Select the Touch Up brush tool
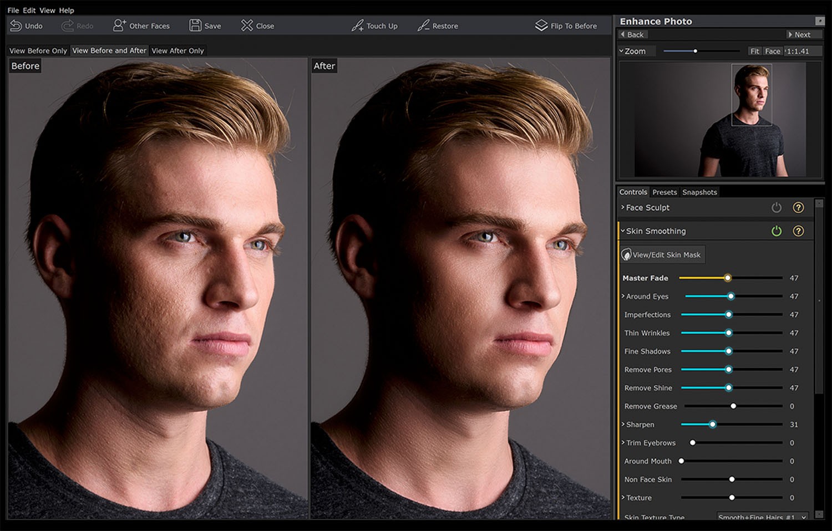Image resolution: width=832 pixels, height=531 pixels. (357, 25)
